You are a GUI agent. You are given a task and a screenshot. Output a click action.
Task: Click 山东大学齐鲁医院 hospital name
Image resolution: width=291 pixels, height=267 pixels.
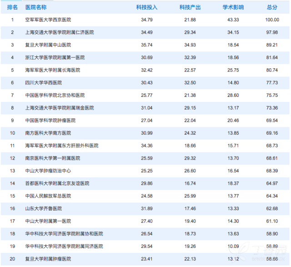44,209
